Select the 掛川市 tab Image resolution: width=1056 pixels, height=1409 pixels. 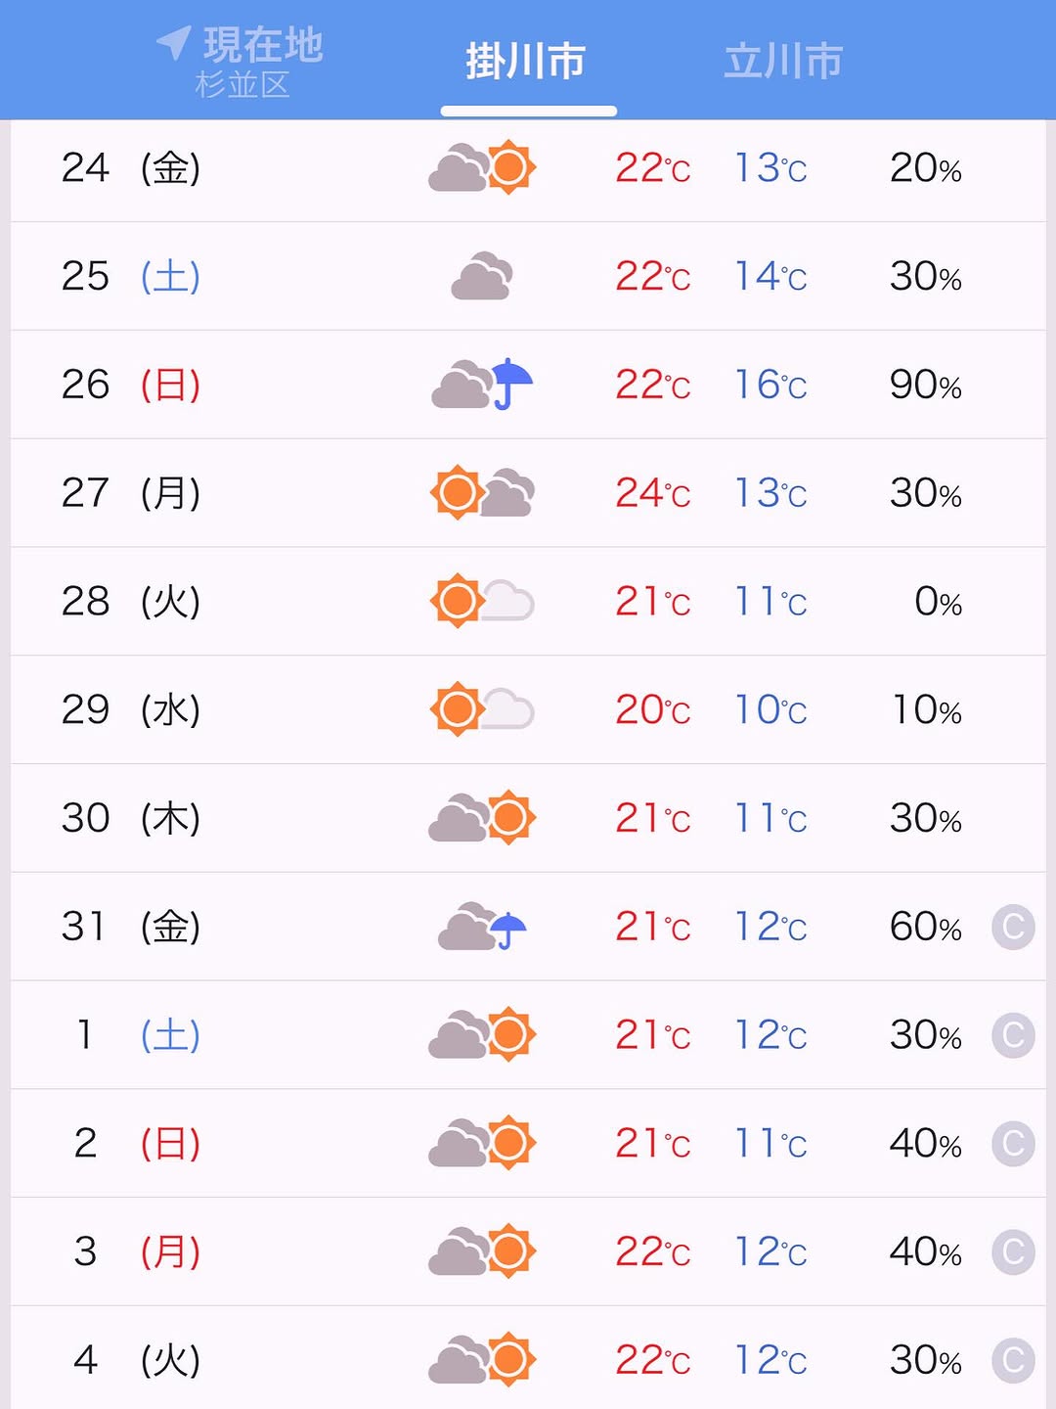pyautogui.click(x=526, y=62)
